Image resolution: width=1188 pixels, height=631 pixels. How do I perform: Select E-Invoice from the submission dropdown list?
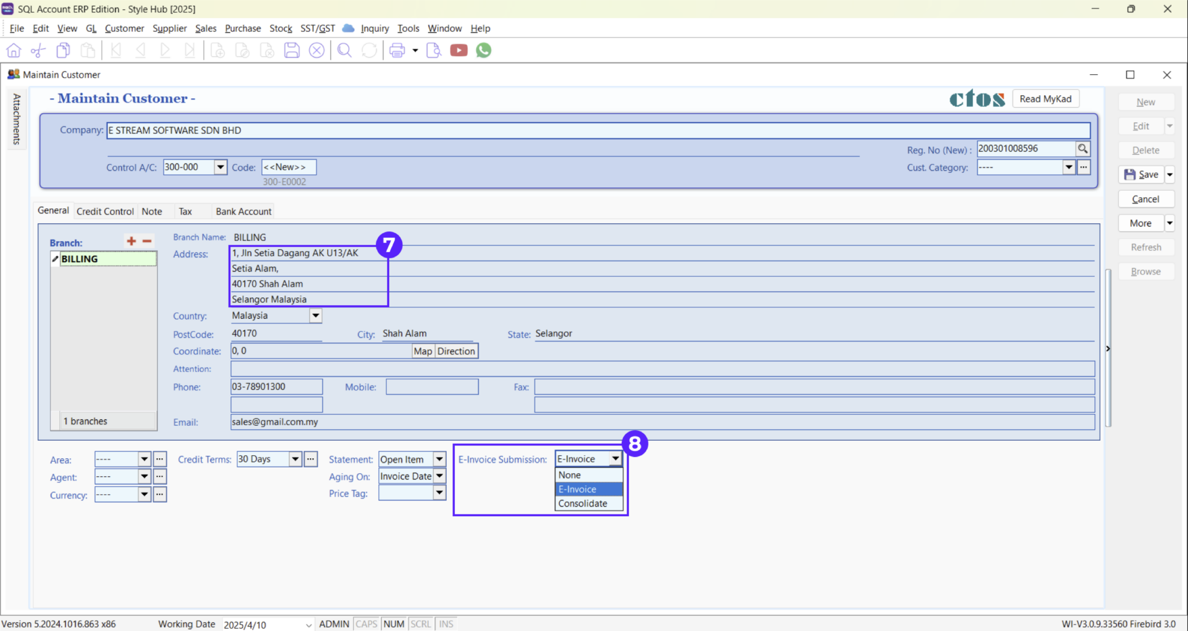pos(577,489)
